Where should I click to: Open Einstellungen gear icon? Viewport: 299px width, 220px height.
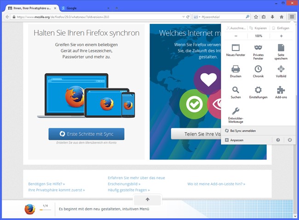258,90
